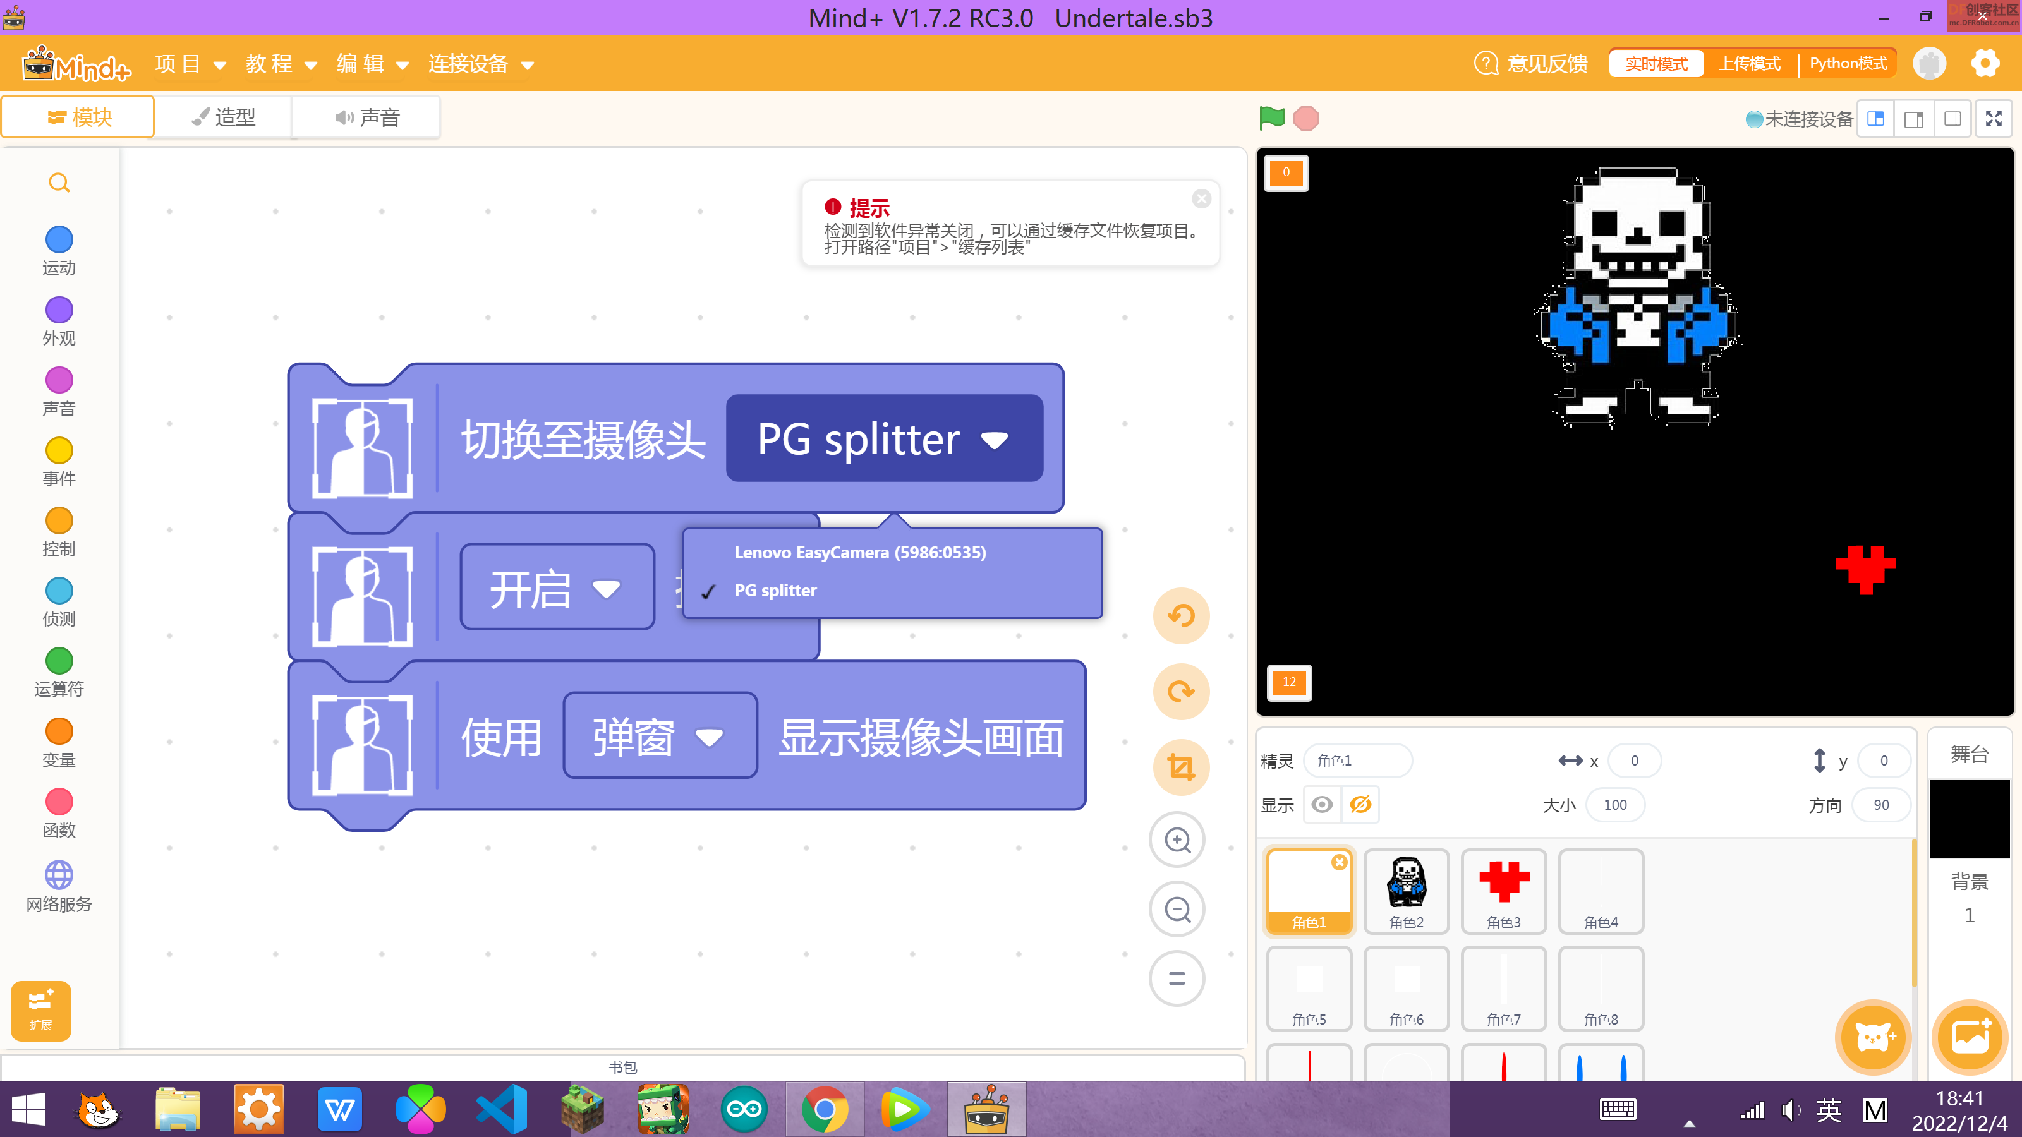Switch to the 造型 costumes tab

pyautogui.click(x=224, y=117)
